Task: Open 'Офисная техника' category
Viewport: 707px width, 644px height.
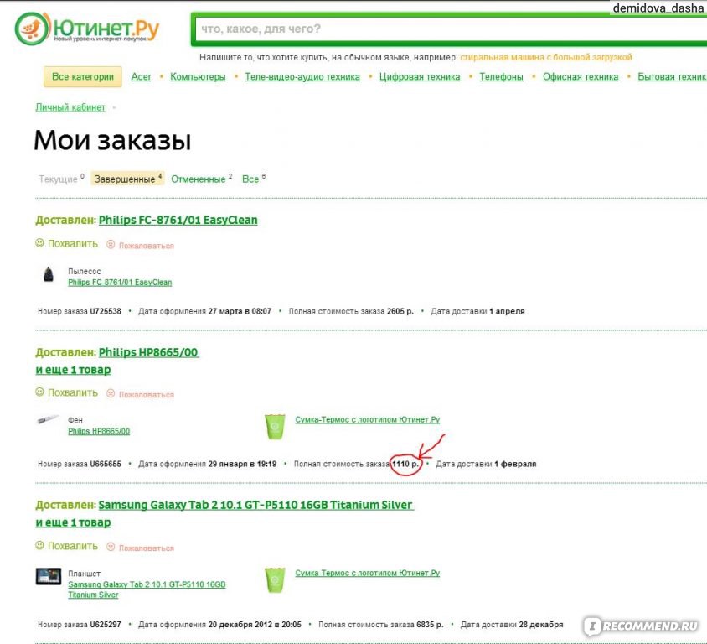Action: point(581,76)
